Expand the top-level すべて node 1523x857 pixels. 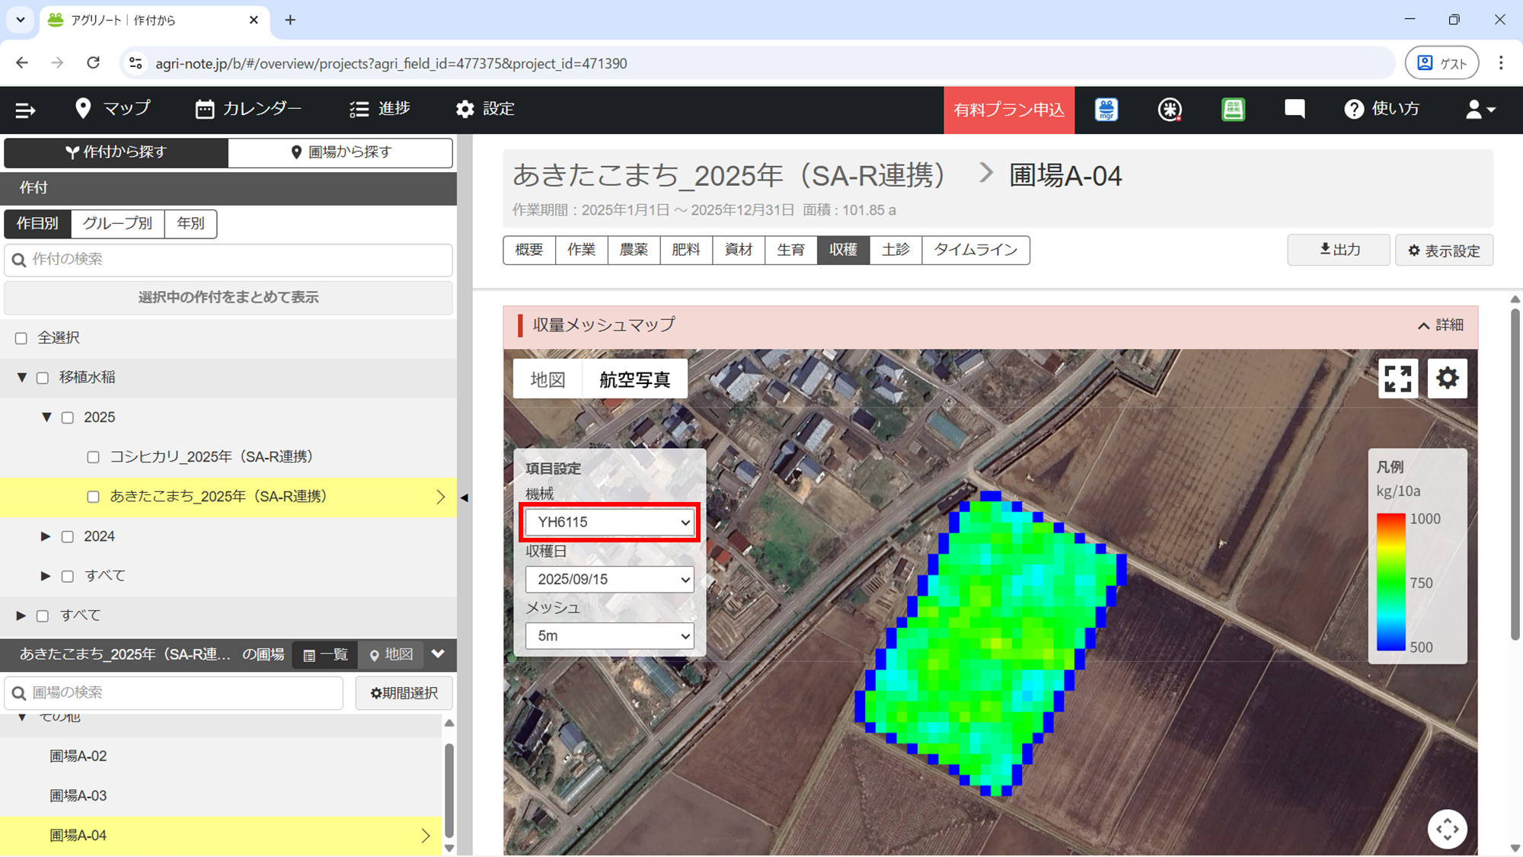click(21, 616)
